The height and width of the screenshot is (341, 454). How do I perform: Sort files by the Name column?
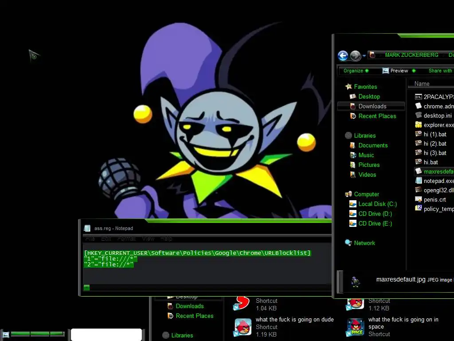coord(422,83)
